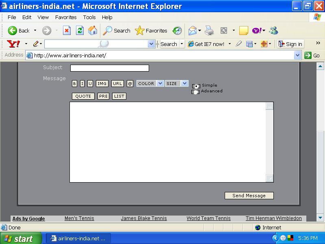
Task: Click the red target icon in Yahoo toolbar
Action: tap(264, 44)
